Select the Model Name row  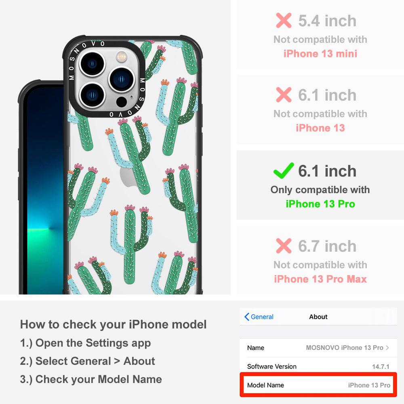coord(318,385)
